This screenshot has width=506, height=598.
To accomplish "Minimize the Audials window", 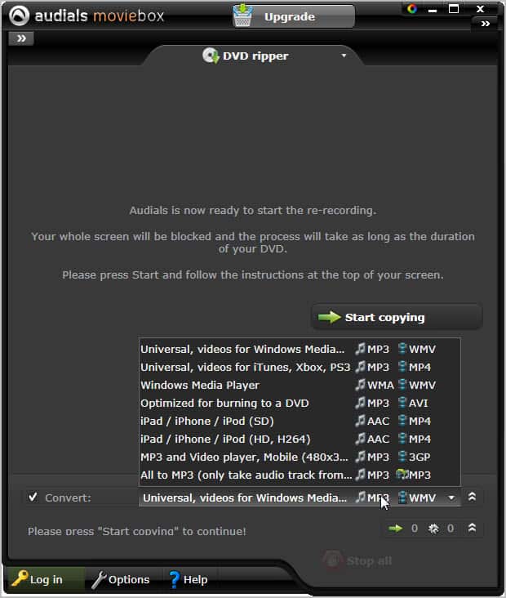I will pos(433,10).
